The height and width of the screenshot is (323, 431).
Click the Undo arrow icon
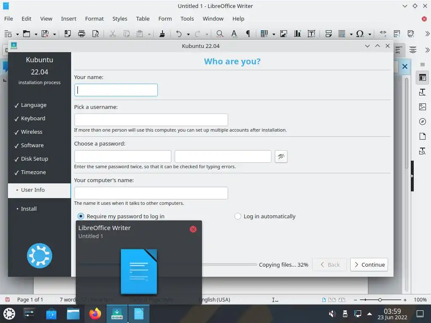178,34
